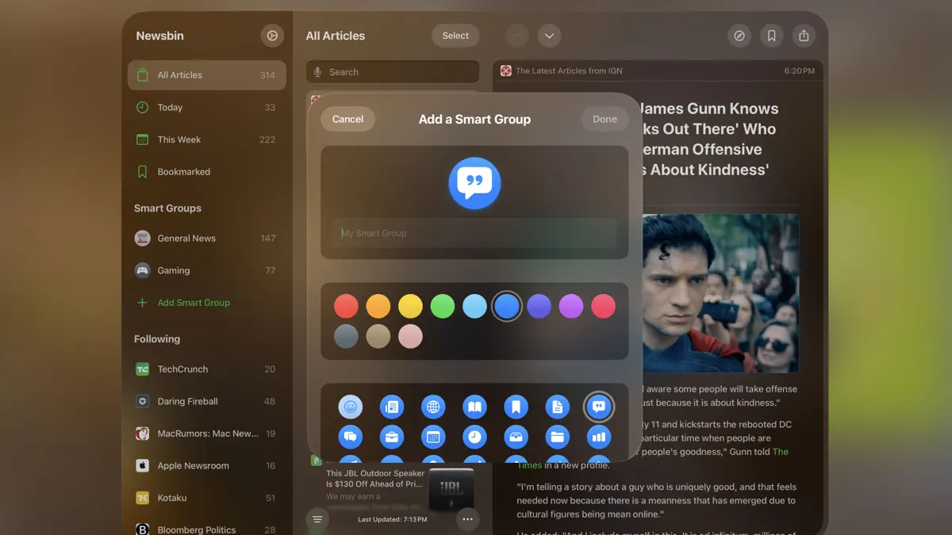Select the smiley face group icon
The image size is (952, 535).
click(351, 407)
